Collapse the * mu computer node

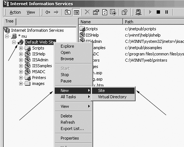7,36
